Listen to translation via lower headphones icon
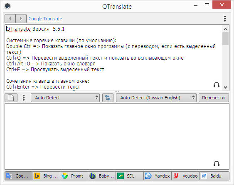 coord(217,163)
